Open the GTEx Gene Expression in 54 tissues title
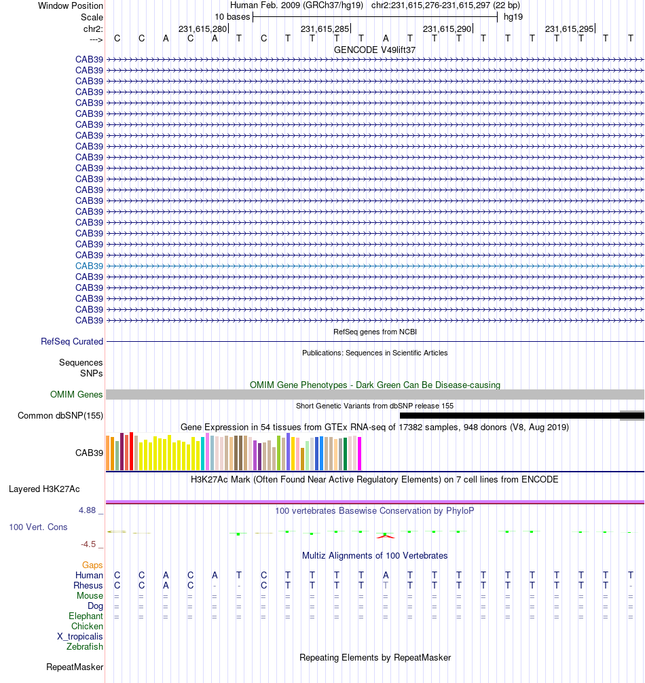The height and width of the screenshot is (683, 645). coord(375,427)
